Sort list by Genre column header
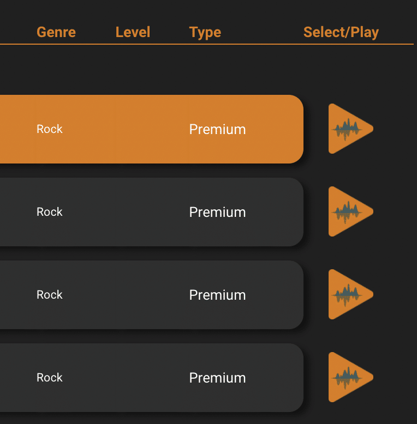 pyautogui.click(x=56, y=32)
